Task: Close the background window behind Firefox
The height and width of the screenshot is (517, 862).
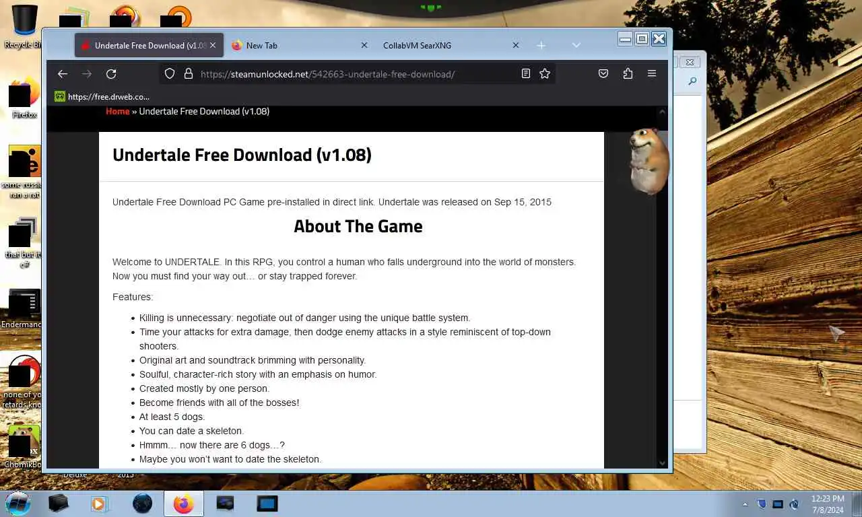Action: pyautogui.click(x=689, y=62)
